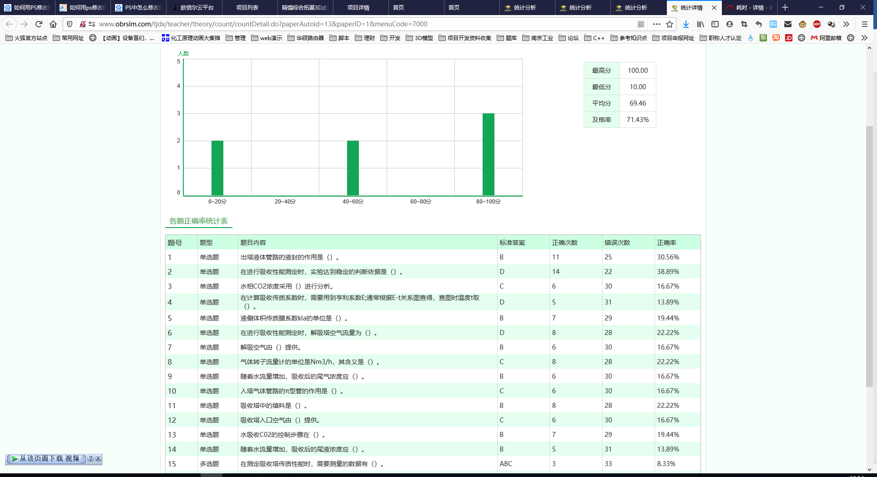Open the 常用网址 bookmarks folder
Image resolution: width=877 pixels, height=477 pixels.
(68, 38)
